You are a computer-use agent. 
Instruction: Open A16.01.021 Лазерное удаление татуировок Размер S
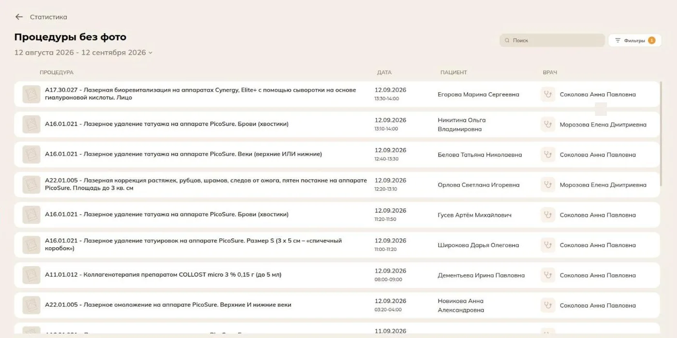click(x=193, y=244)
